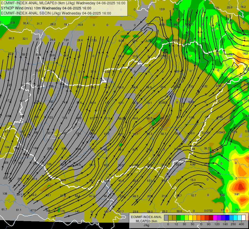
Task: Click map value 20.8
Action: click(12, 23)
